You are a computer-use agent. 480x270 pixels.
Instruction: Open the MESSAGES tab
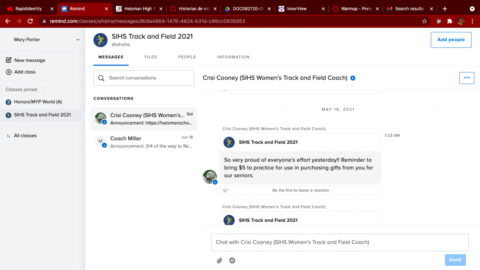(111, 57)
